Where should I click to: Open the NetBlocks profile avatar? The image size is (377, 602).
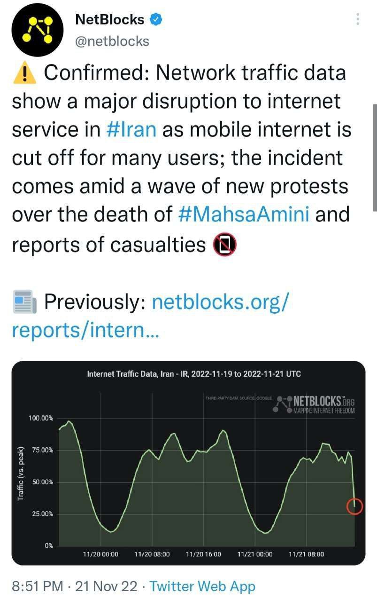[38, 31]
